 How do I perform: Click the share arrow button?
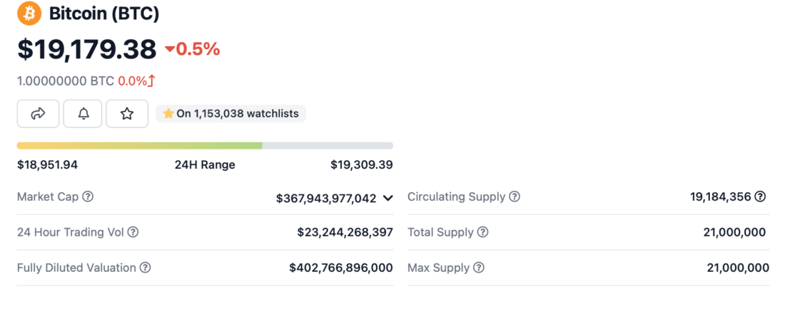pyautogui.click(x=39, y=113)
